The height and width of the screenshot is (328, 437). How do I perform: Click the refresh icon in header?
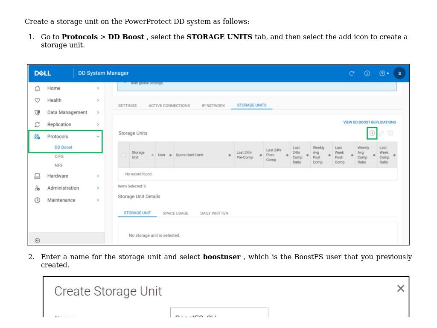[352, 73]
